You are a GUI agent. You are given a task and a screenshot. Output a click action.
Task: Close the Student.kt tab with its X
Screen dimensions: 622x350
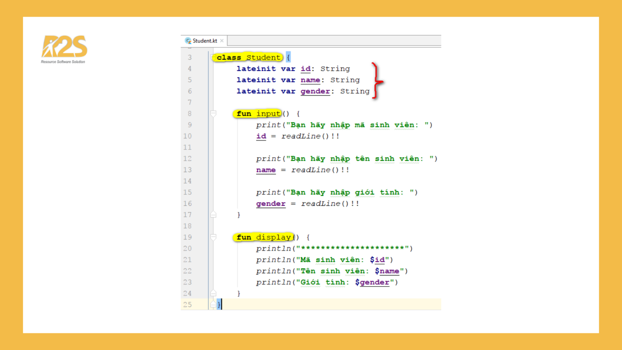(x=222, y=41)
